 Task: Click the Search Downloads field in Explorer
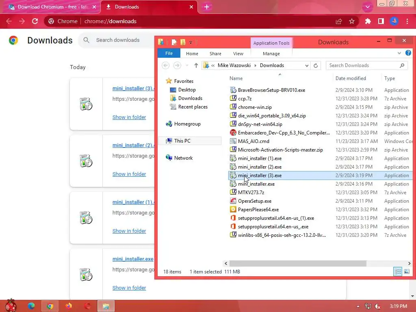coord(367,65)
